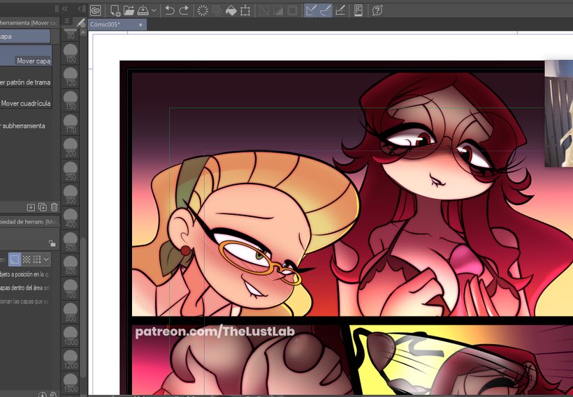Open the Subherramienta panel title tab
Viewport: 573px width, 397px height.
(x=29, y=22)
